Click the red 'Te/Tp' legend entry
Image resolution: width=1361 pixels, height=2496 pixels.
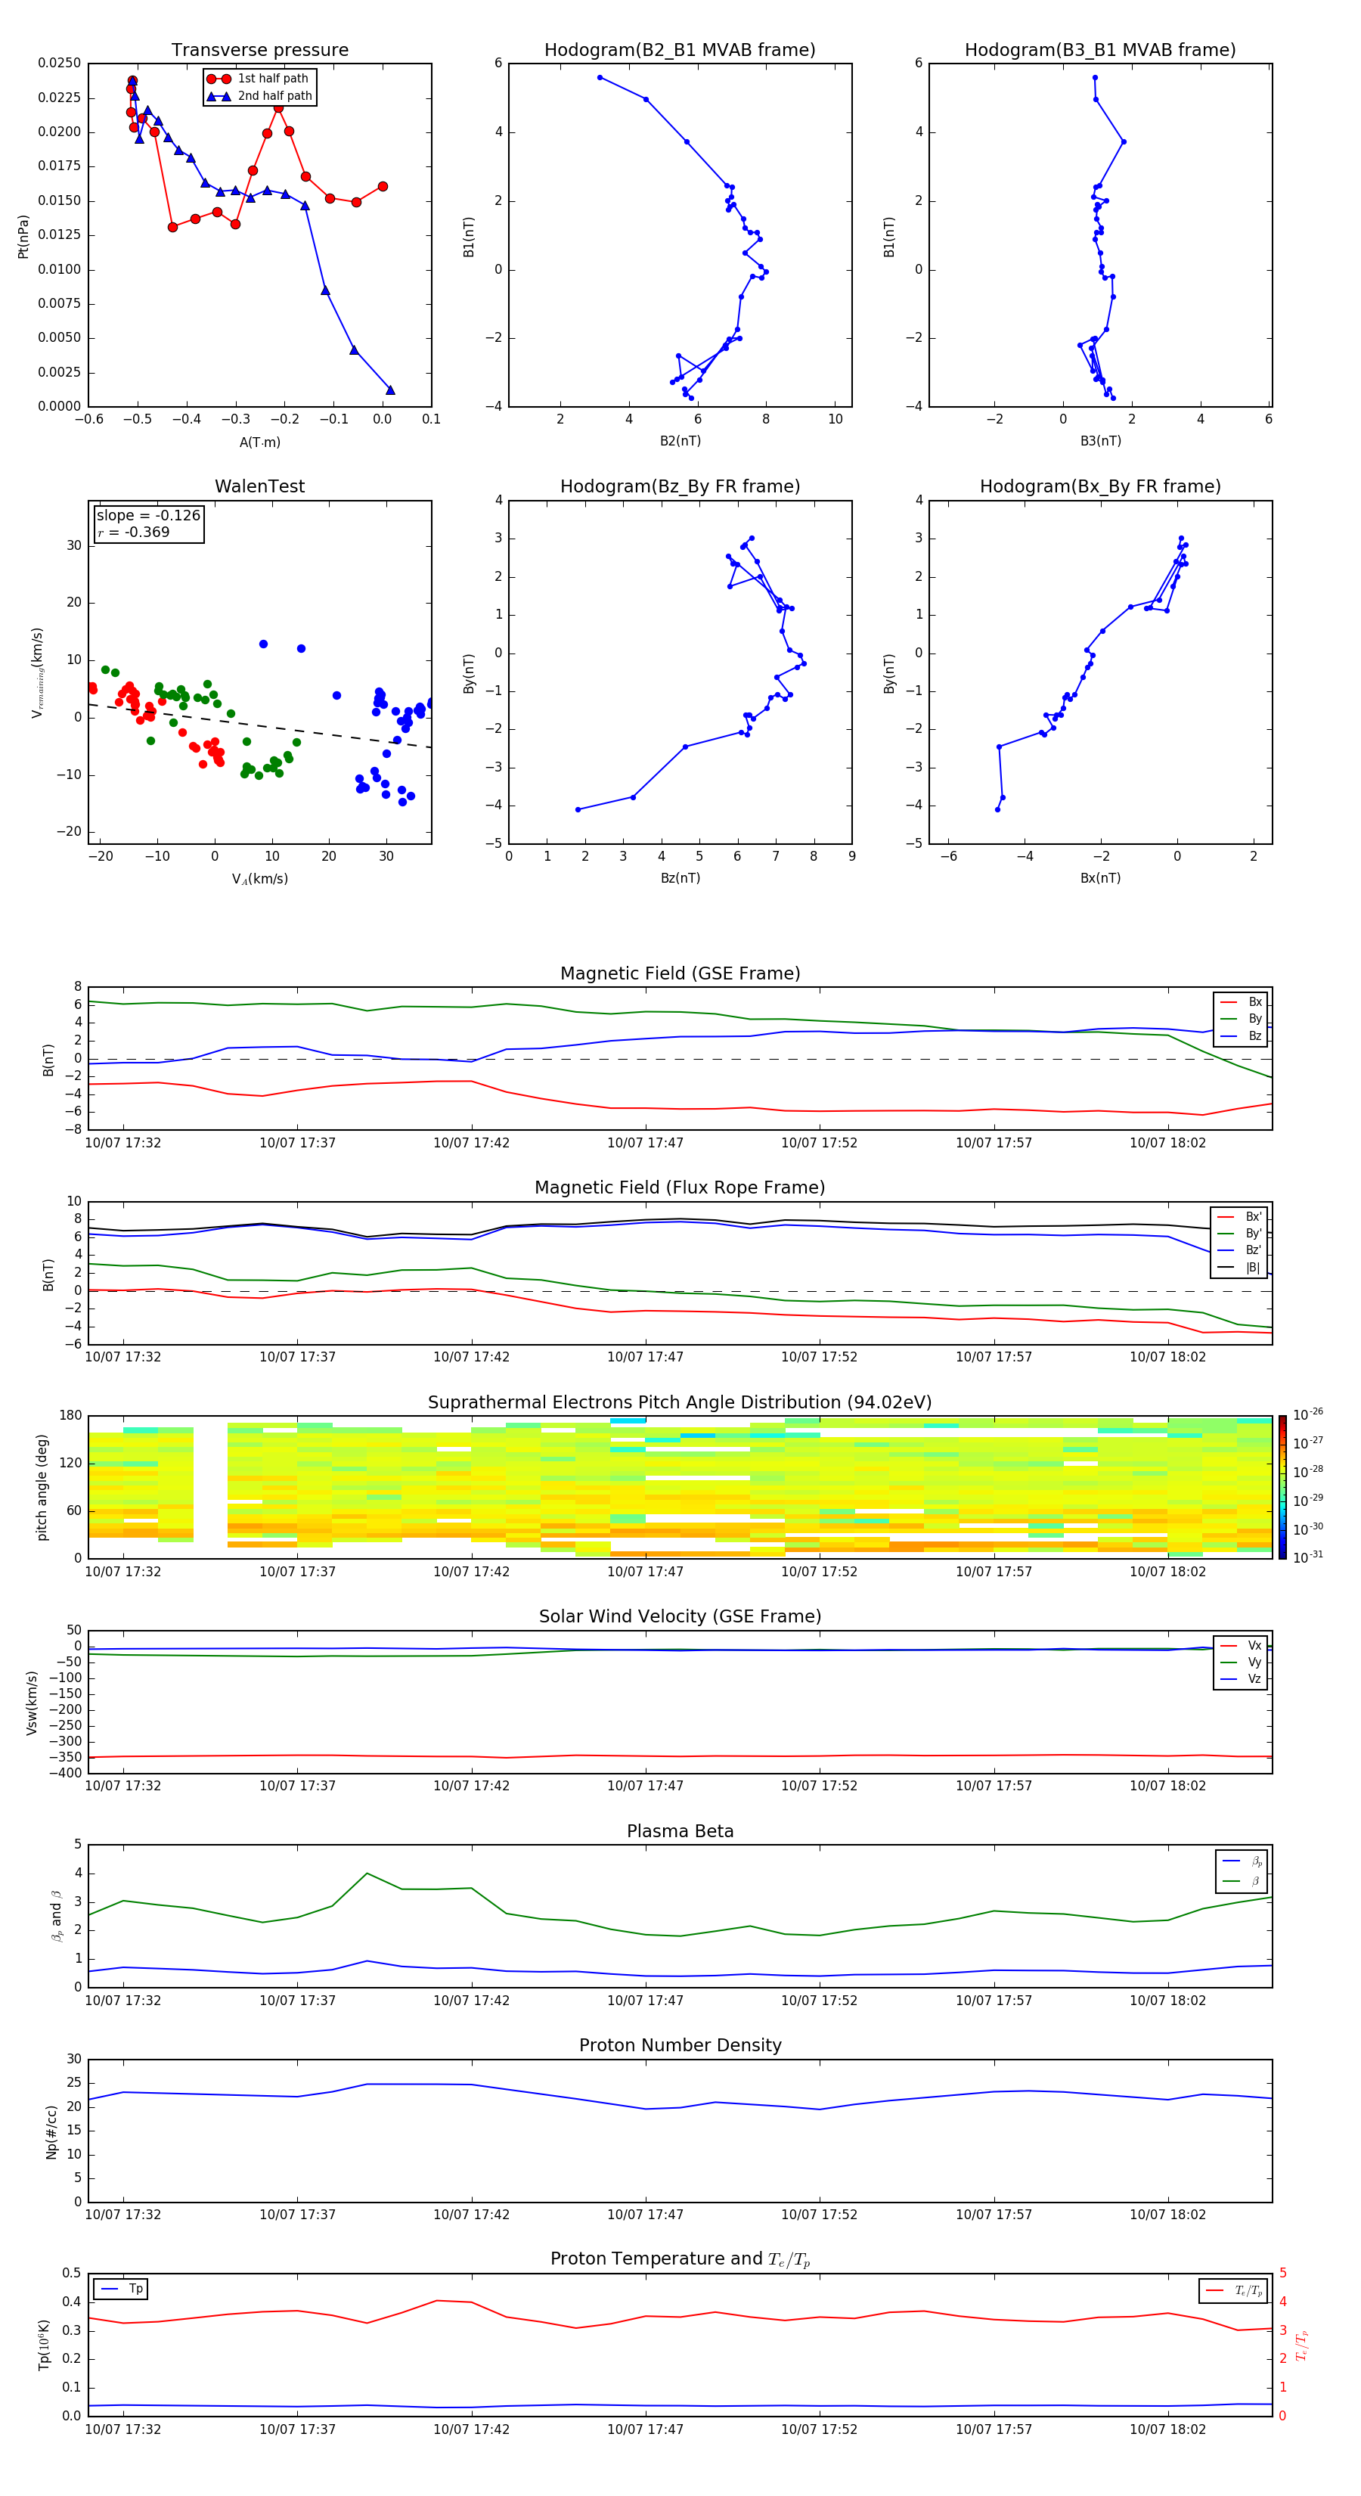1233,2290
